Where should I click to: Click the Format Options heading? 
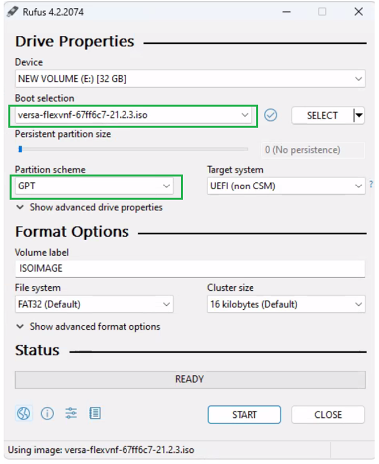coord(72,232)
